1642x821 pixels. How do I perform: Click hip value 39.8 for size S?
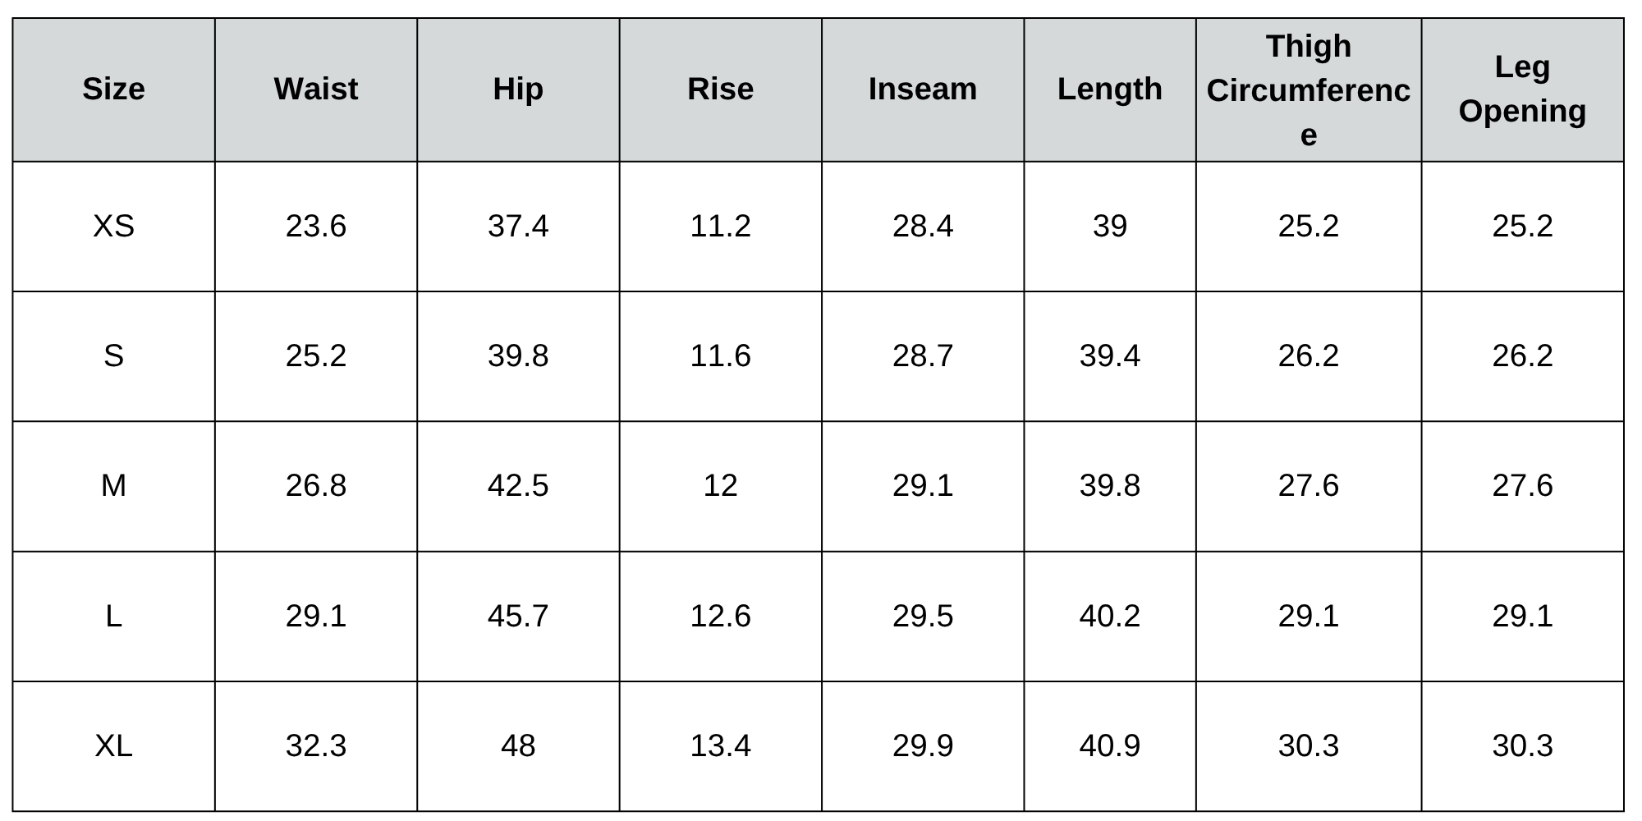pyautogui.click(x=518, y=355)
